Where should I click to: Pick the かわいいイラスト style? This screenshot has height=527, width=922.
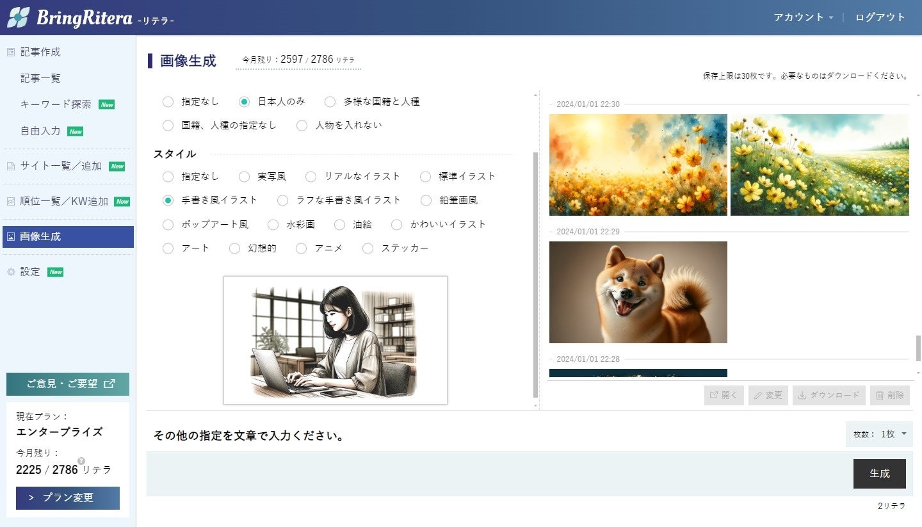[396, 225]
